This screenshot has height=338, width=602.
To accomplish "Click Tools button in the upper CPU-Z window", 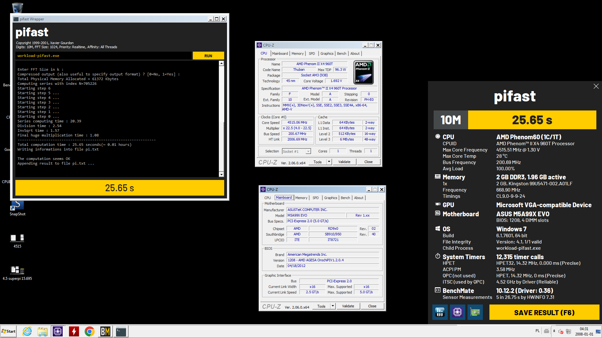I will pyautogui.click(x=318, y=162).
